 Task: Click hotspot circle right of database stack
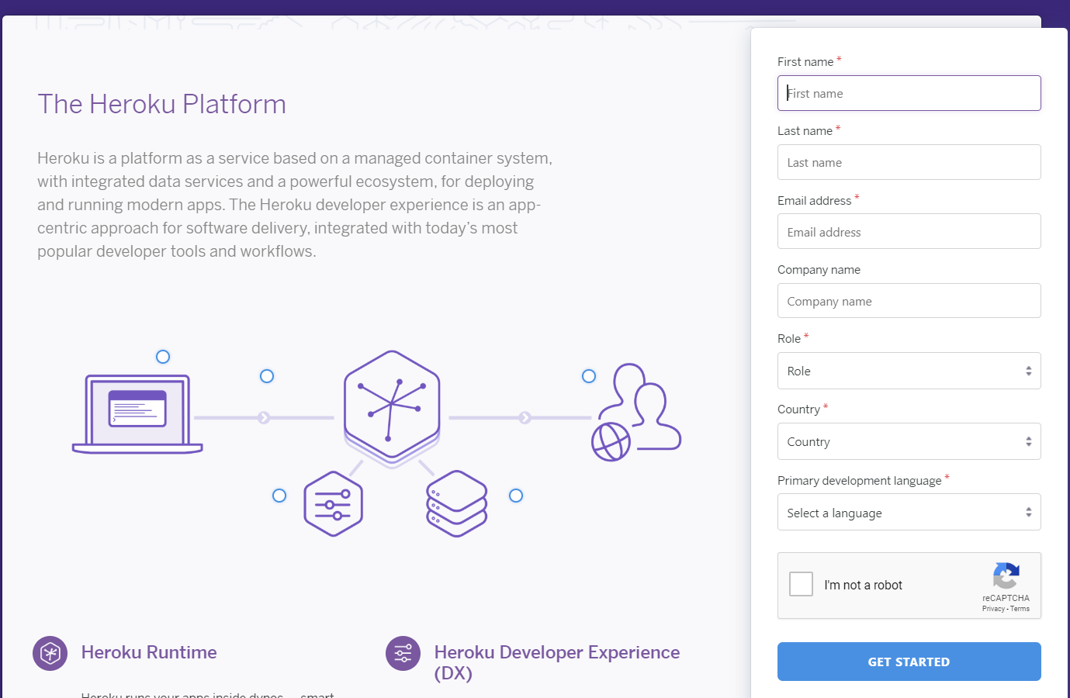point(516,496)
